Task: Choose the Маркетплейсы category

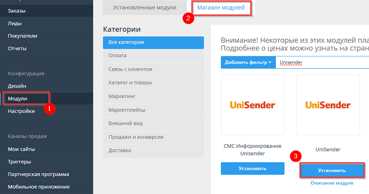Action: coord(154,110)
